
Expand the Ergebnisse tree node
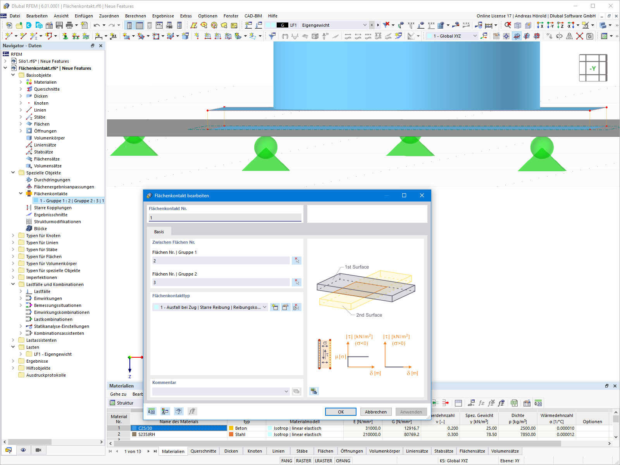13,361
